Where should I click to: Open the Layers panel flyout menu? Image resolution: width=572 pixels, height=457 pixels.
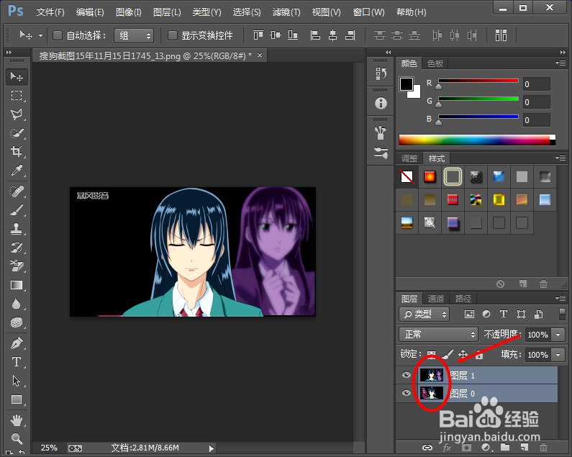click(x=560, y=298)
